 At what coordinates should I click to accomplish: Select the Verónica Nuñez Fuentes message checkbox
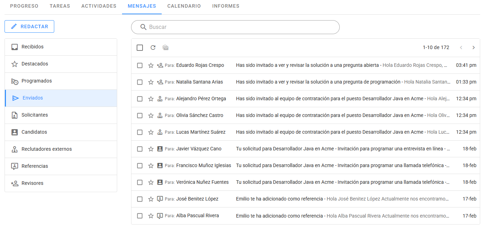click(140, 182)
